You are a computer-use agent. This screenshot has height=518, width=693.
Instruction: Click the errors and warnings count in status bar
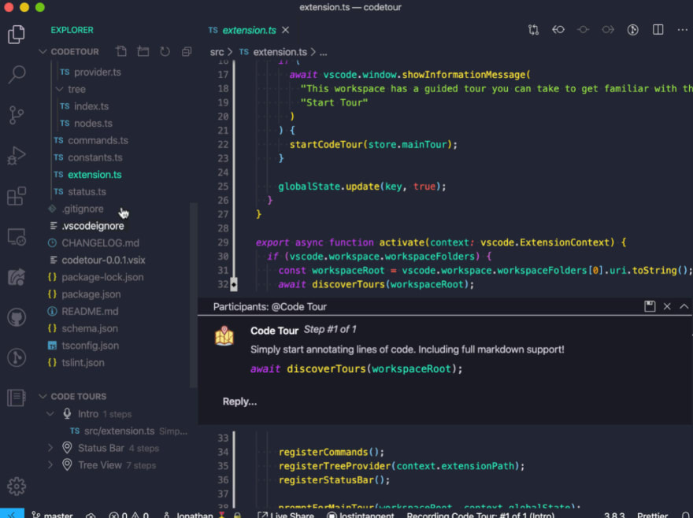129,515
